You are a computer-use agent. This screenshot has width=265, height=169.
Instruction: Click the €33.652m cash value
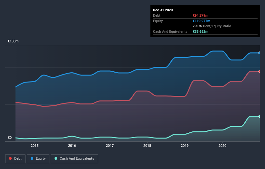tap(200, 31)
